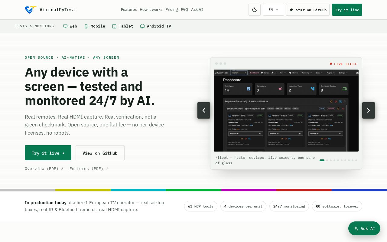Open the Overview (PDF) link
This screenshot has height=242, width=387.
click(44, 169)
